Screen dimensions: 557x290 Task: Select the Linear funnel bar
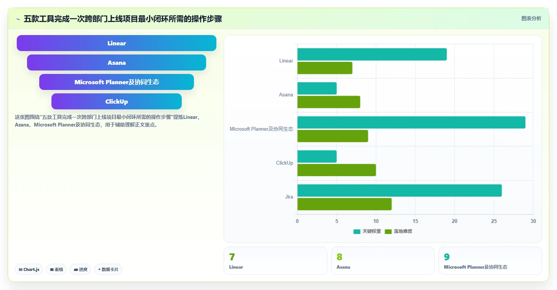coord(117,43)
